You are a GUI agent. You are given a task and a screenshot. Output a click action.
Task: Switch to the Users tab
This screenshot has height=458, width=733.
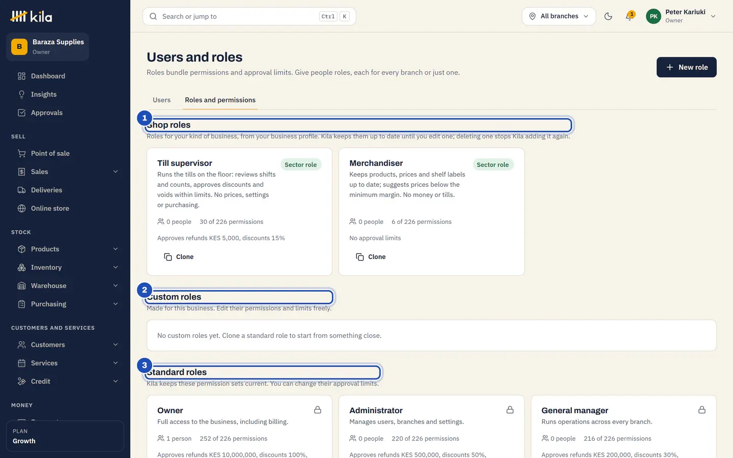161,100
